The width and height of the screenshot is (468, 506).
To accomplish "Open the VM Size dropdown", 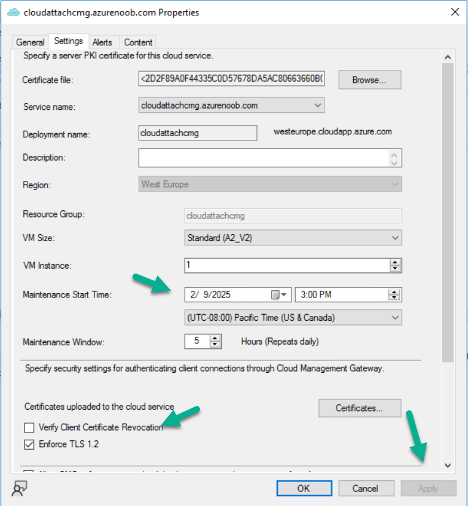I will pos(293,238).
